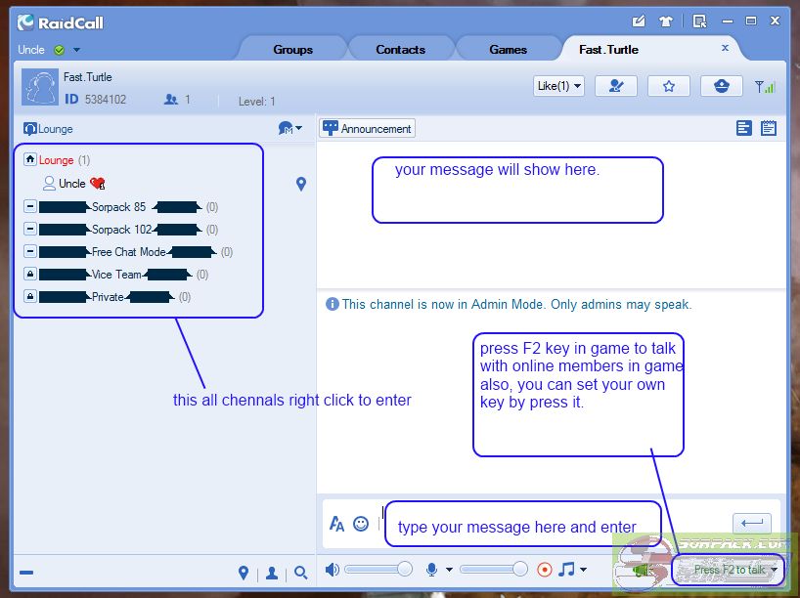Locate yourself with bottom pin icon
Image resolution: width=800 pixels, height=598 pixels.
244,573
